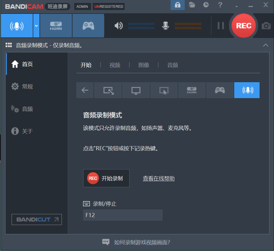
Task: Minimize the Bandicam window
Action: [x=251, y=6]
